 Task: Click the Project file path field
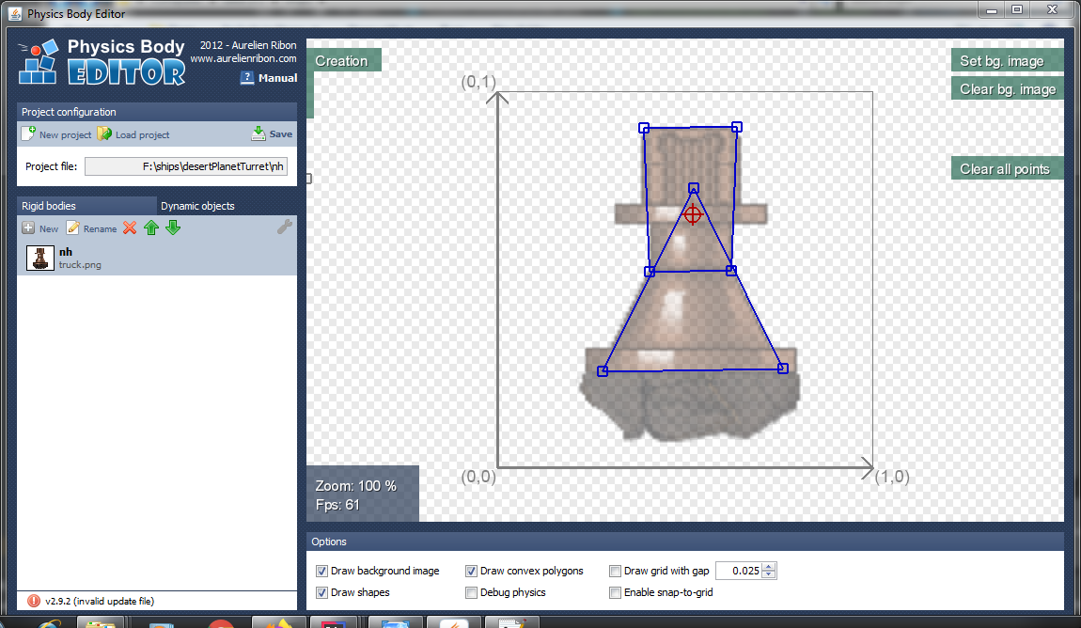click(185, 166)
